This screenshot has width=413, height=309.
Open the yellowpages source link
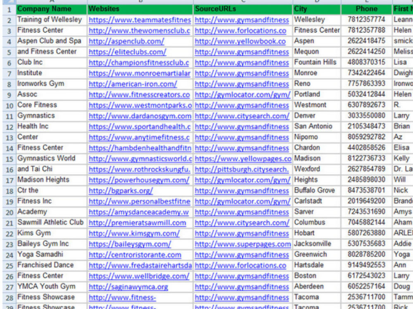pyautogui.click(x=243, y=159)
